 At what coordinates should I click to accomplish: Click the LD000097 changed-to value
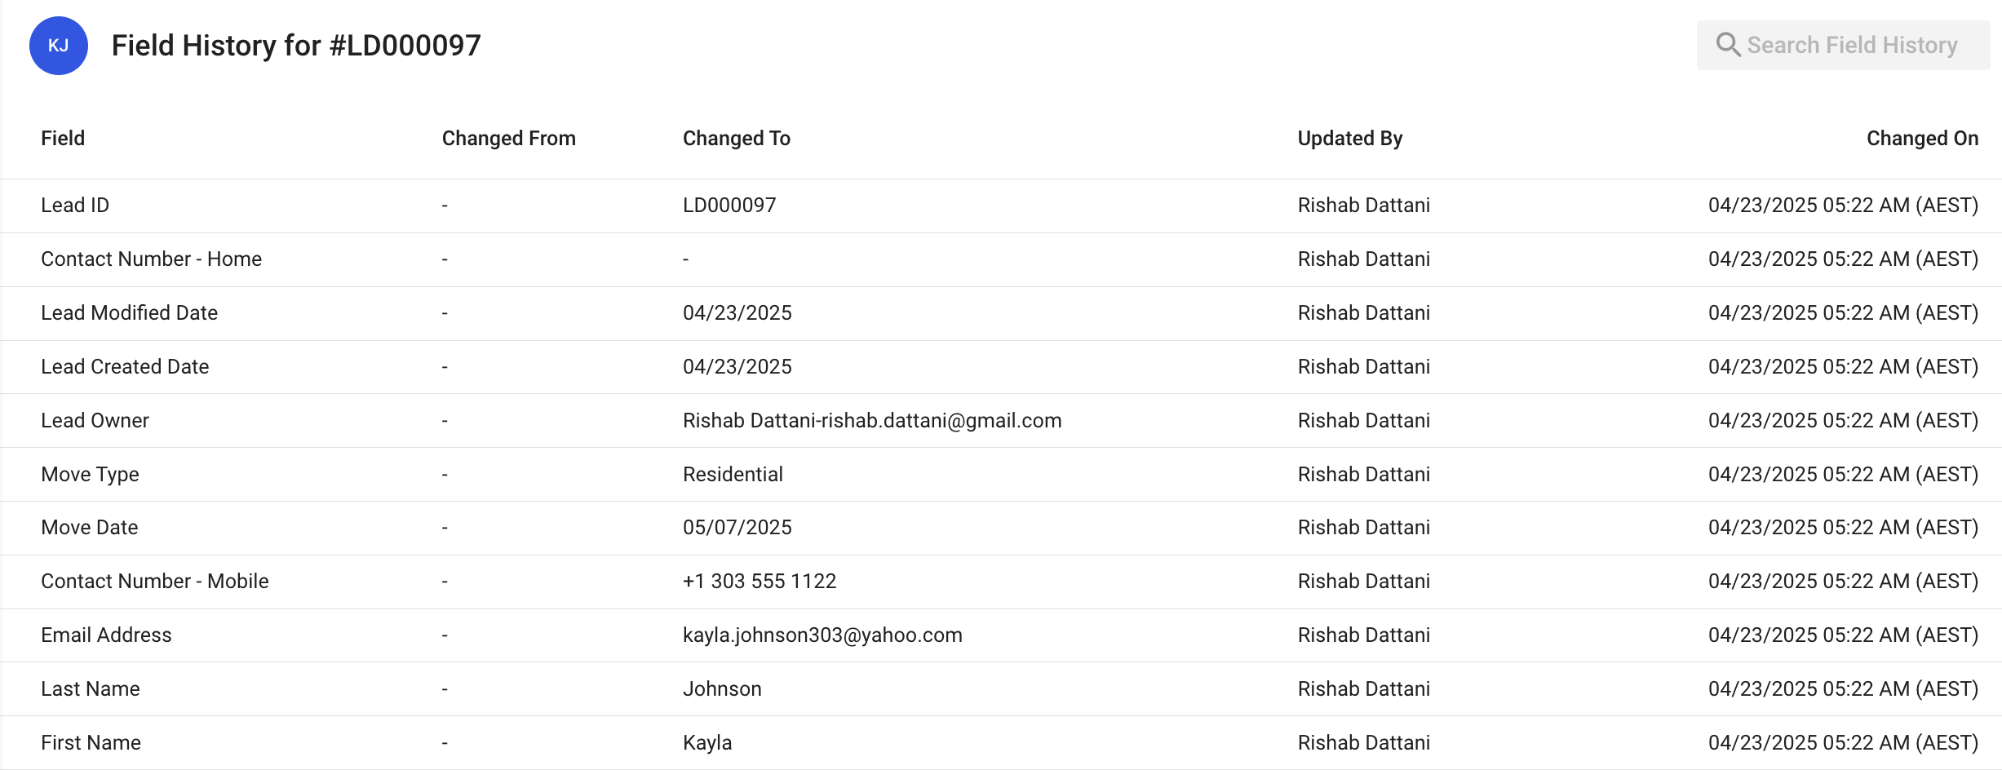click(729, 206)
